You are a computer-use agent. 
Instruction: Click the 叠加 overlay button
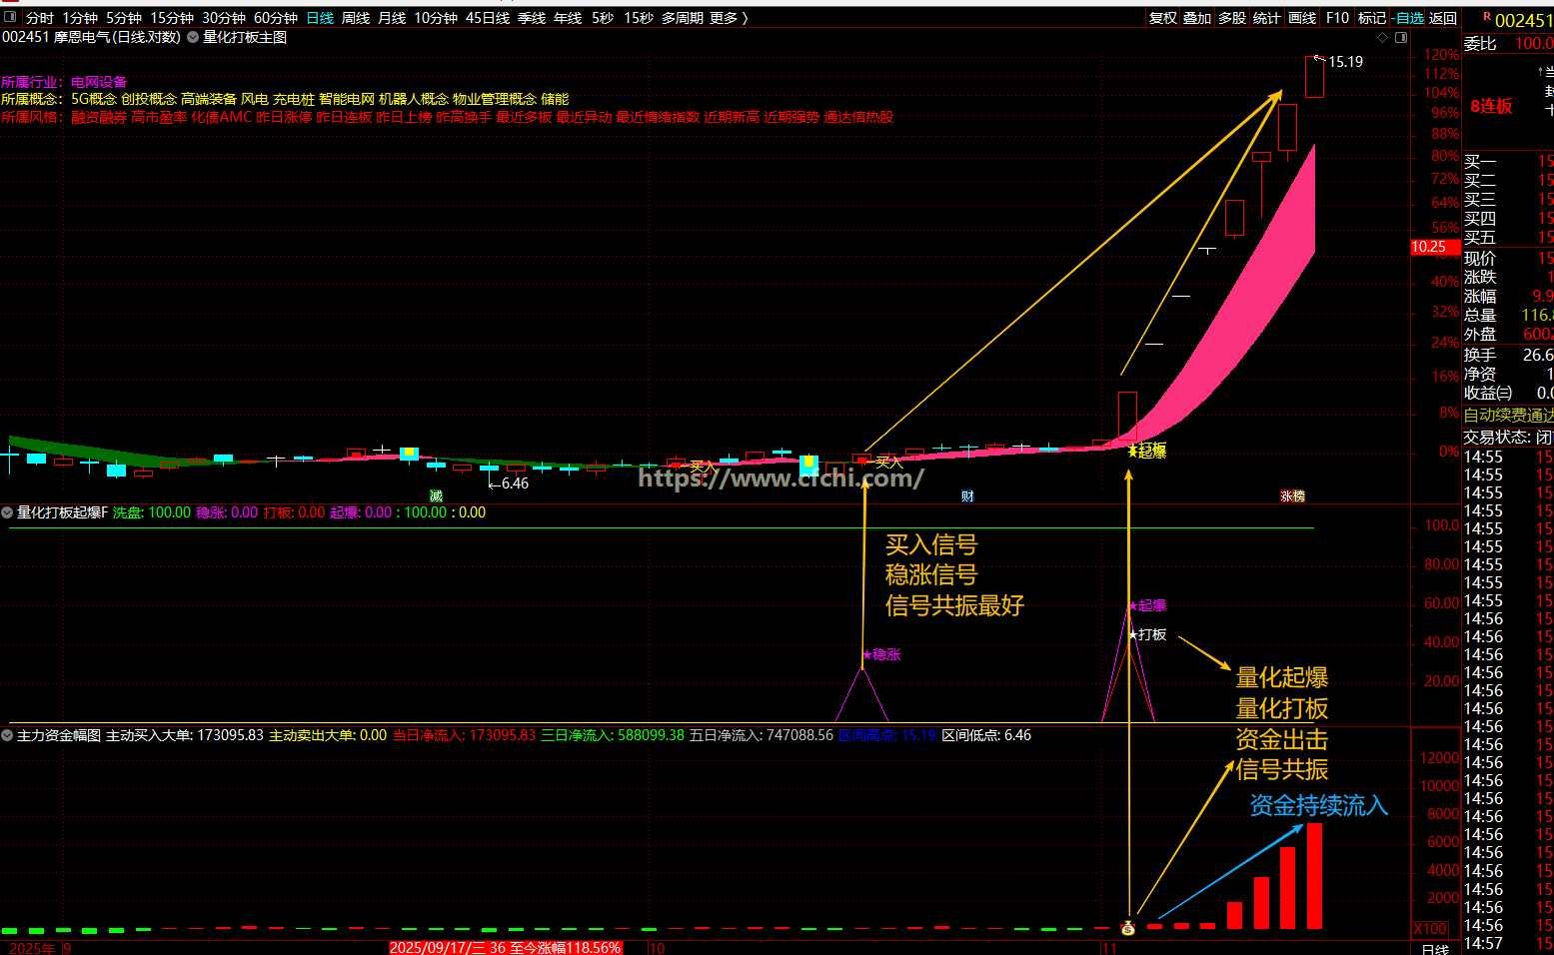pyautogui.click(x=1197, y=18)
